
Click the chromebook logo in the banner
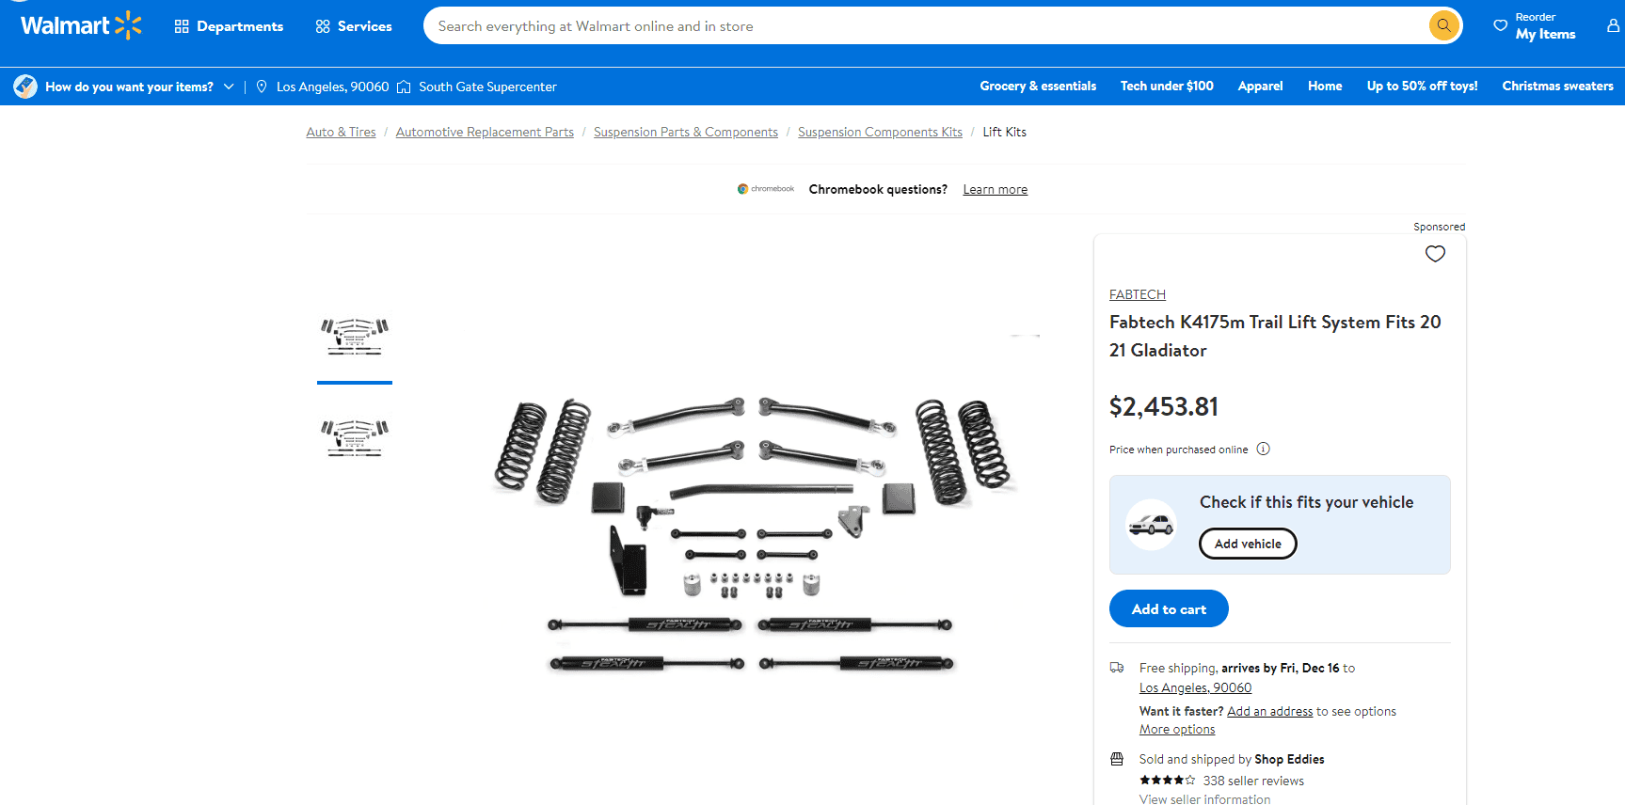(766, 189)
